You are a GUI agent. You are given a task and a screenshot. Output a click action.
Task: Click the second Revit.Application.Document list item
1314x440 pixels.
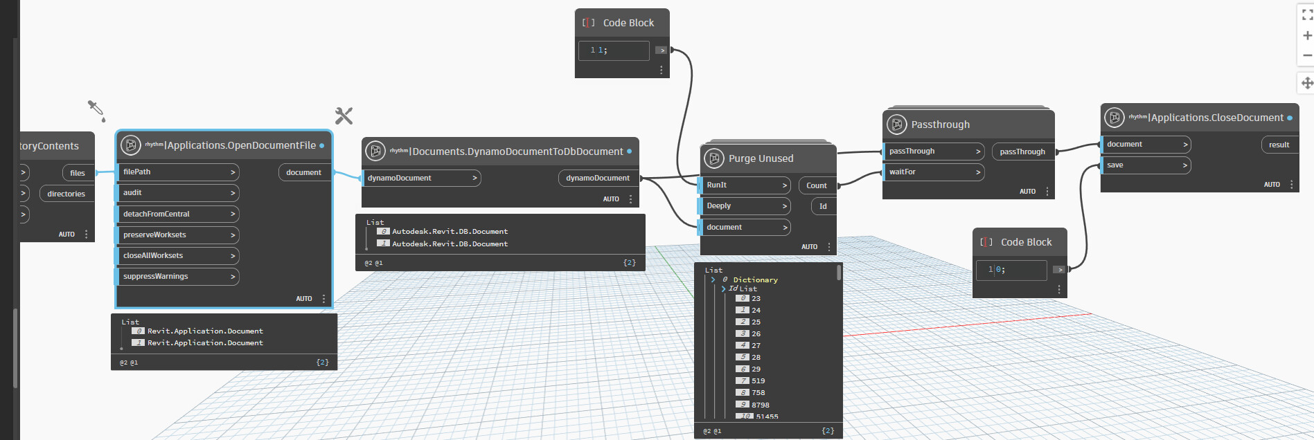tap(205, 343)
